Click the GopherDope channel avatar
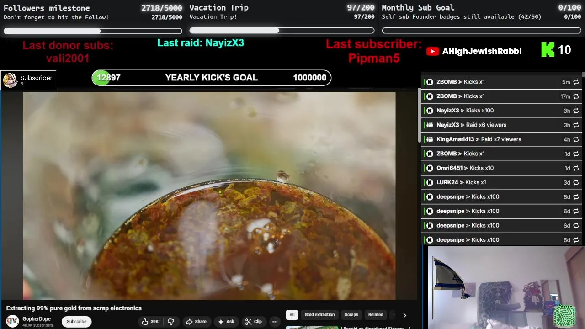585x329 pixels. coord(12,321)
